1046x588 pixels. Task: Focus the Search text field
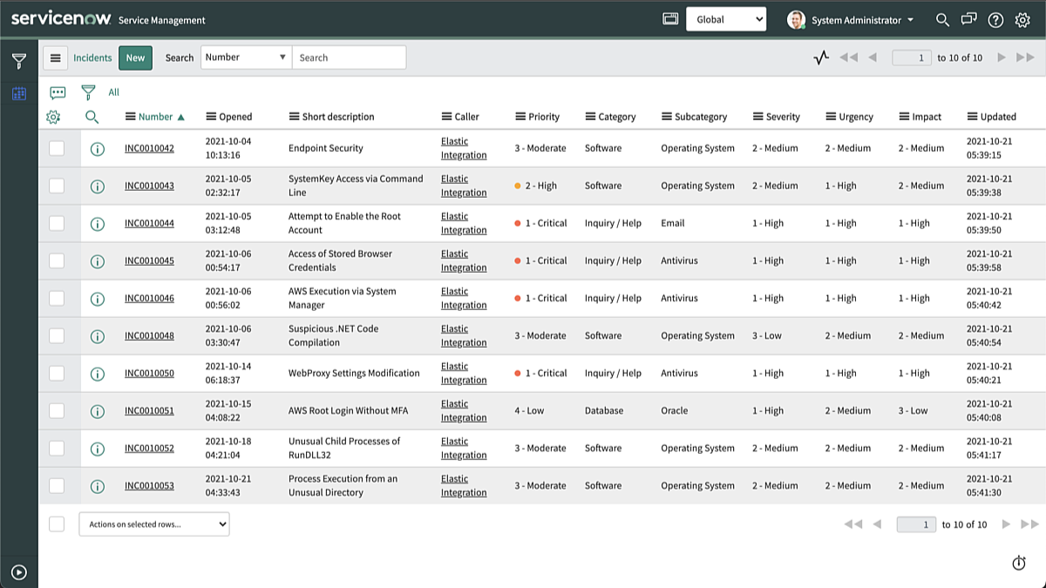pyautogui.click(x=349, y=57)
